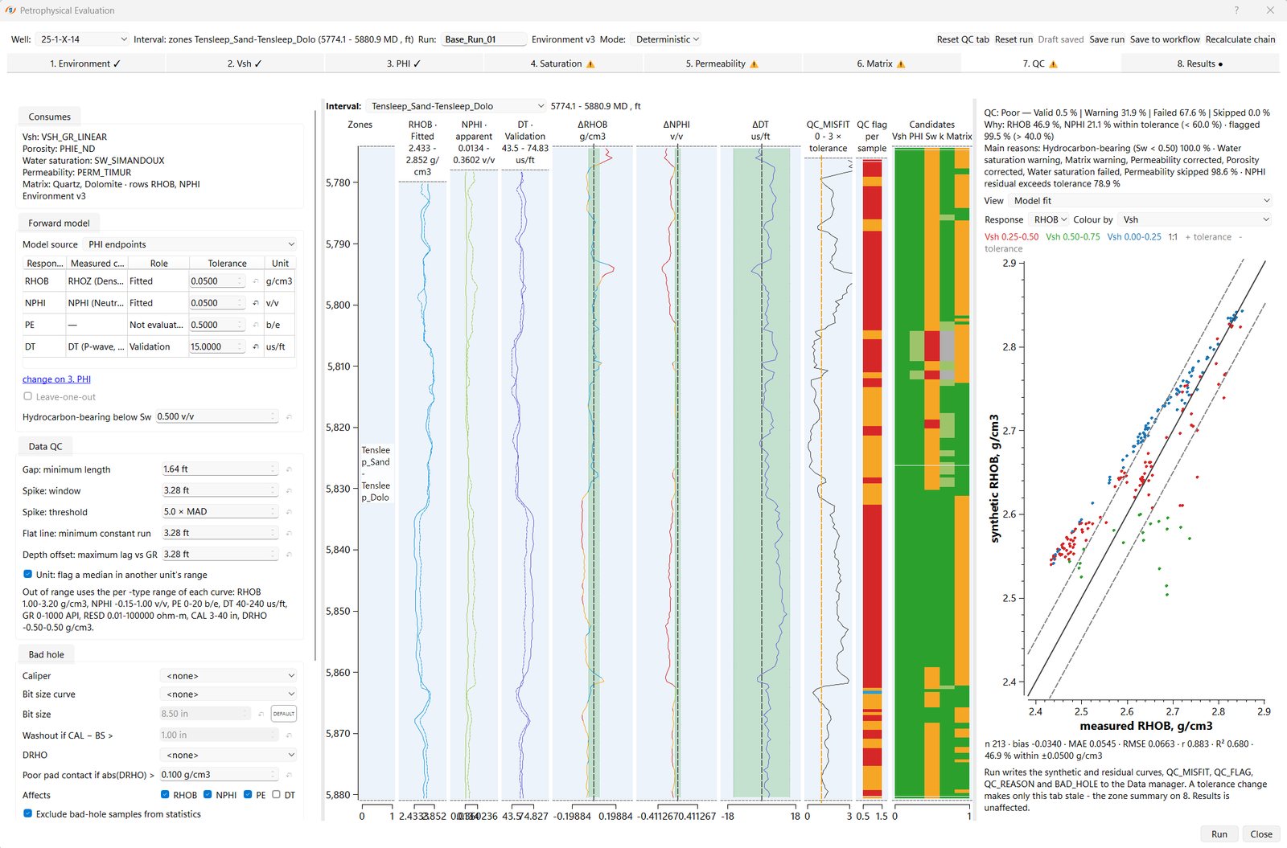Reset the NPHI tolerance with its revert icon

point(256,303)
